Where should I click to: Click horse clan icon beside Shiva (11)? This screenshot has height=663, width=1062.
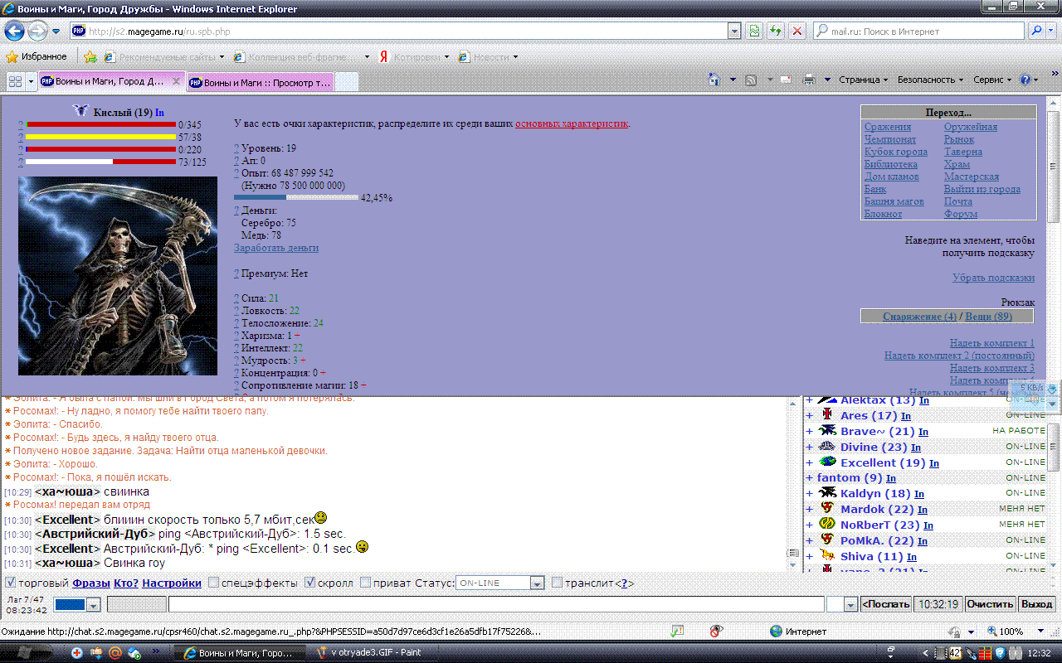pos(827,555)
